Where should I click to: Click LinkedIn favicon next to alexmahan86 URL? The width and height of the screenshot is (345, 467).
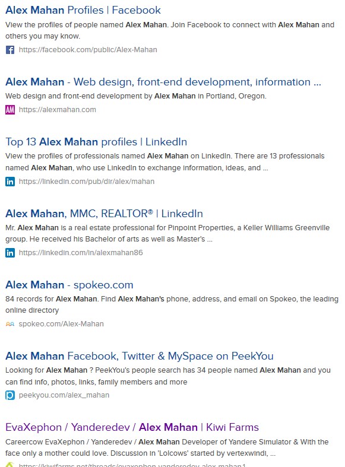pos(10,253)
